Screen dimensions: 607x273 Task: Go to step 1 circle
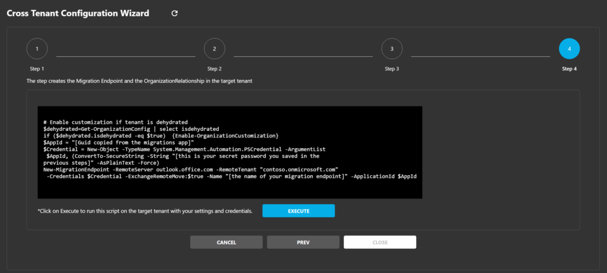[37, 49]
